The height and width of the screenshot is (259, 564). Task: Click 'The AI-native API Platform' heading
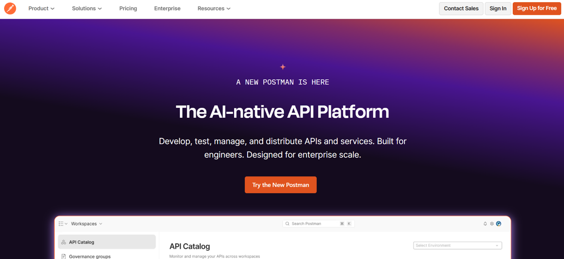click(x=282, y=112)
